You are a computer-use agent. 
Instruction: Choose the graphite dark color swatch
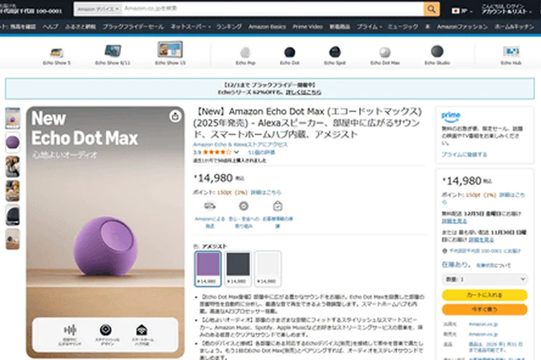238,269
